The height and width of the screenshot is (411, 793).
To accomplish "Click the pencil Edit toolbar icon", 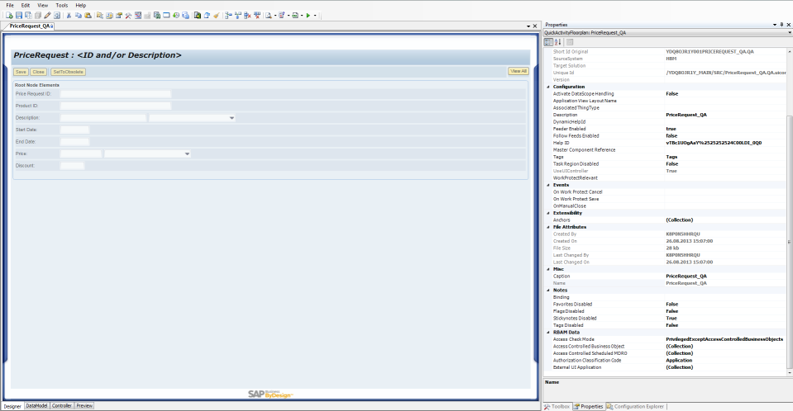I will pyautogui.click(x=47, y=15).
